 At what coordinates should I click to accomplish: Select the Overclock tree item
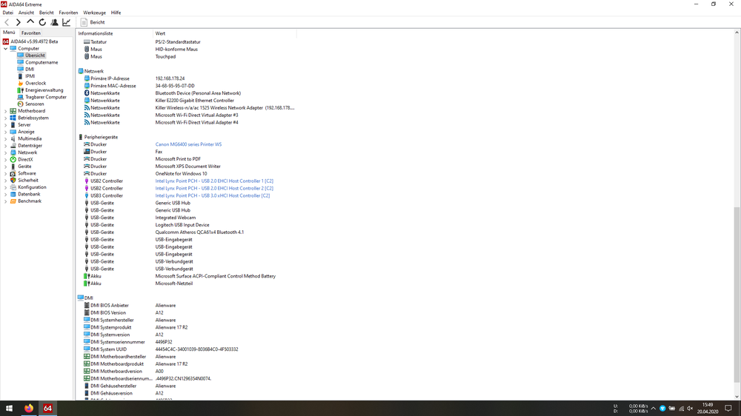(x=35, y=84)
